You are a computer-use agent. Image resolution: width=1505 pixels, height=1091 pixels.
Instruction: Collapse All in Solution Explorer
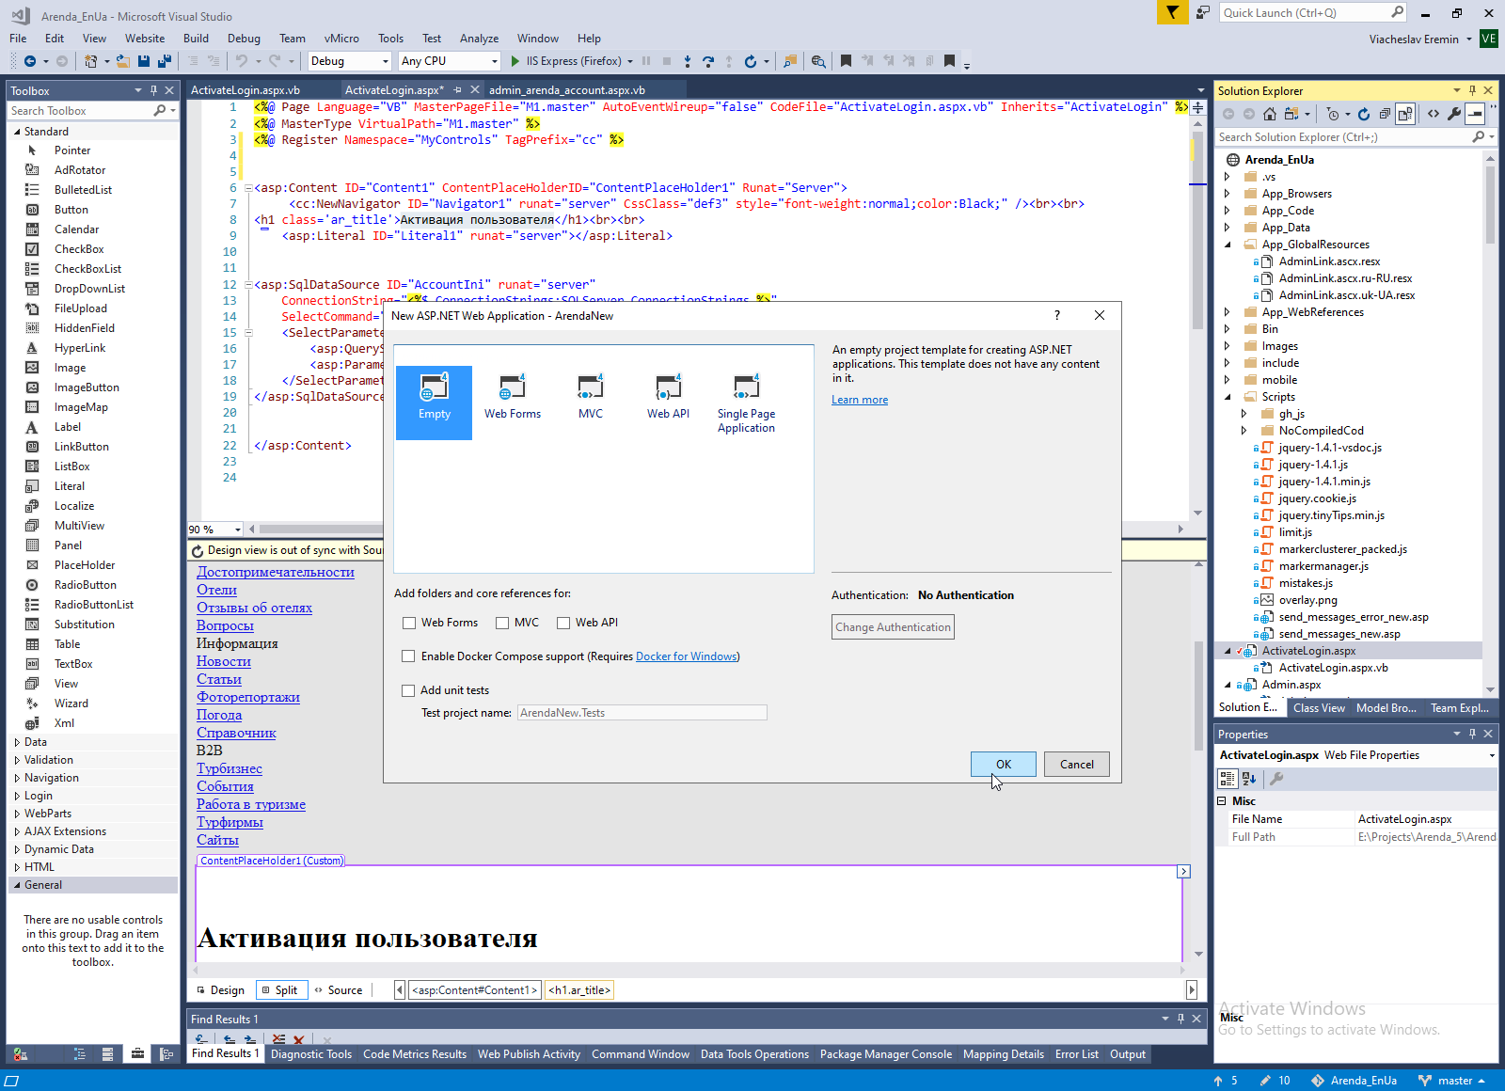coord(1385,114)
